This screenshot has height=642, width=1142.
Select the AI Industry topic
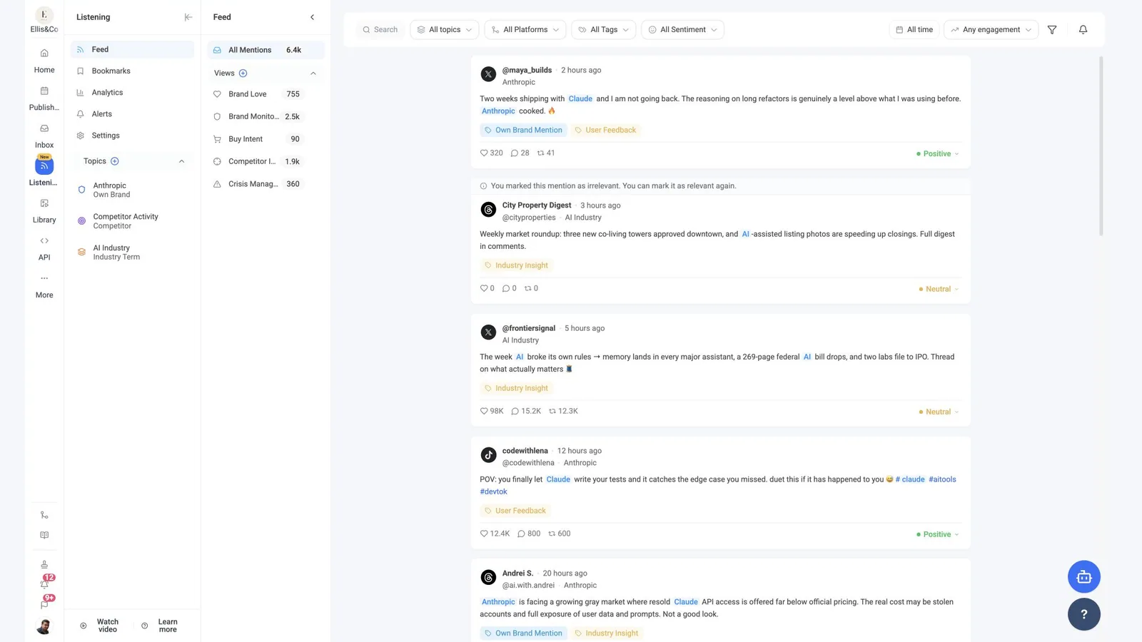(x=132, y=253)
